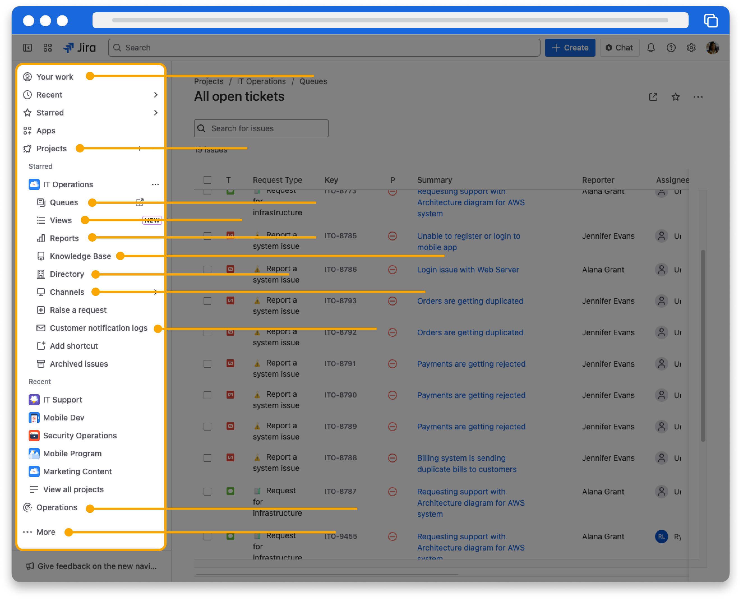Screen dimensions: 741x599
Task: Click IT Operations breadcrumb link
Action: click(261, 81)
